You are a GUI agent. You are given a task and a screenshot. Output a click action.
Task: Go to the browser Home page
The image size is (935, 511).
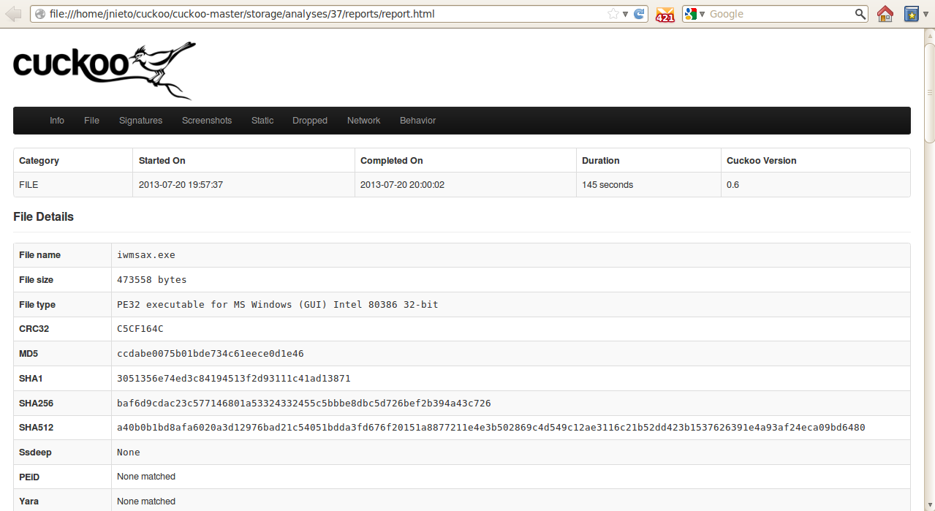point(885,13)
